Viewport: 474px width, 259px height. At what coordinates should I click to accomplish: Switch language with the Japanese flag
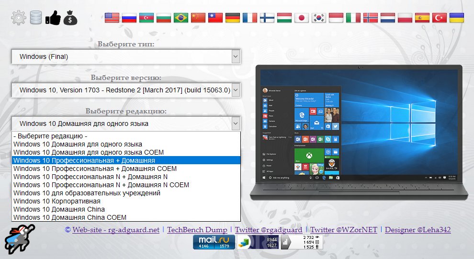(301, 18)
